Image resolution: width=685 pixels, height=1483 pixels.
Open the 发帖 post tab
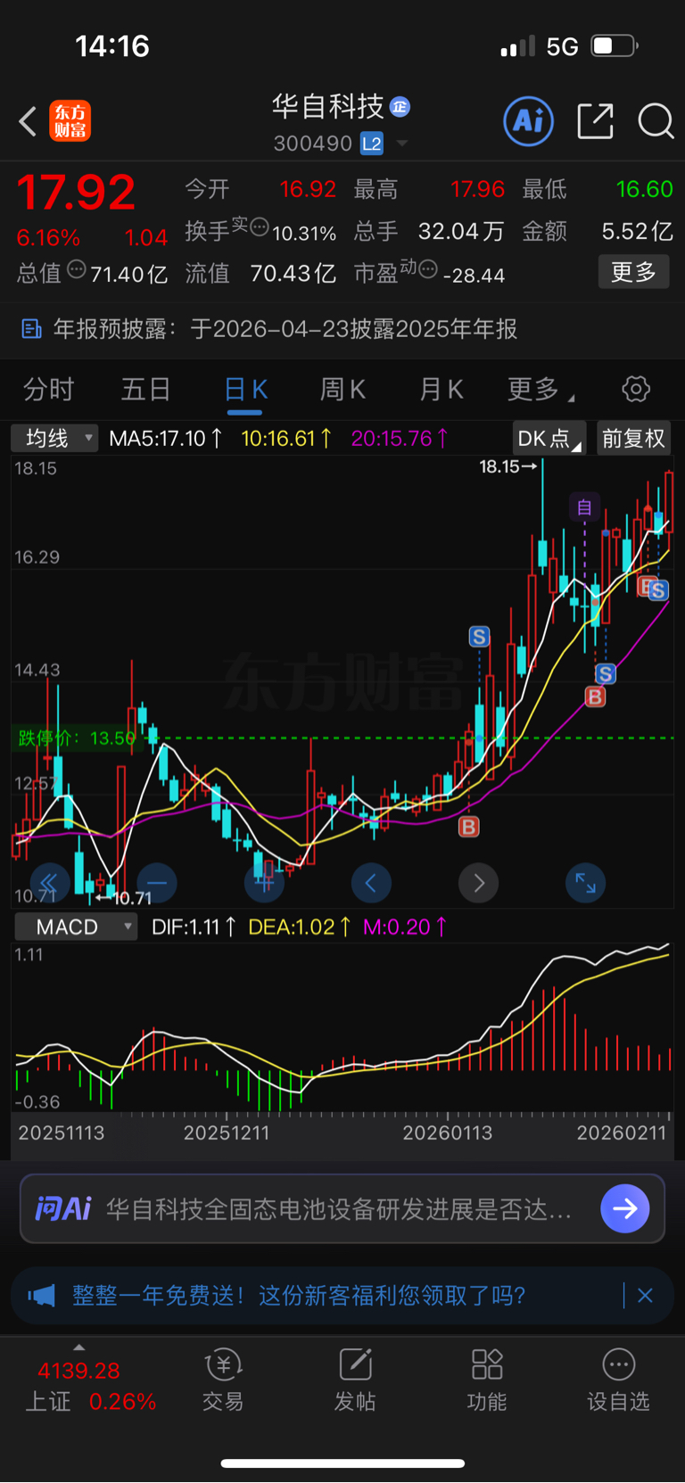[x=355, y=1380]
